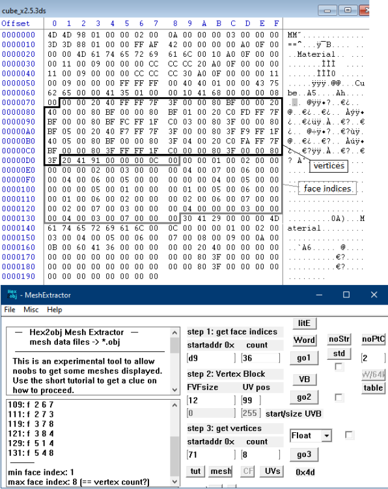Viewport: 388px width, 489px height.
Task: Toggle the Word index size button
Action: tap(305, 340)
